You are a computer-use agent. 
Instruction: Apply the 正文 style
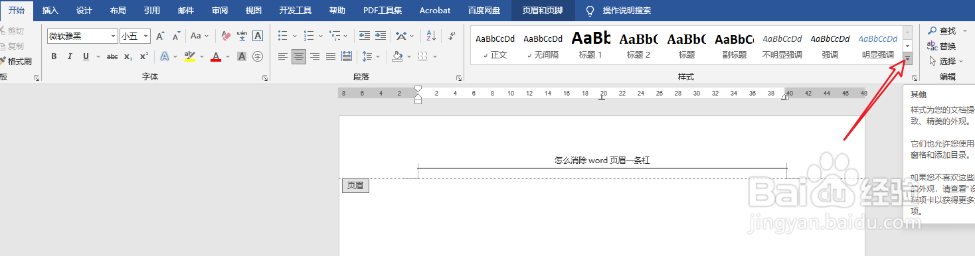[495, 45]
